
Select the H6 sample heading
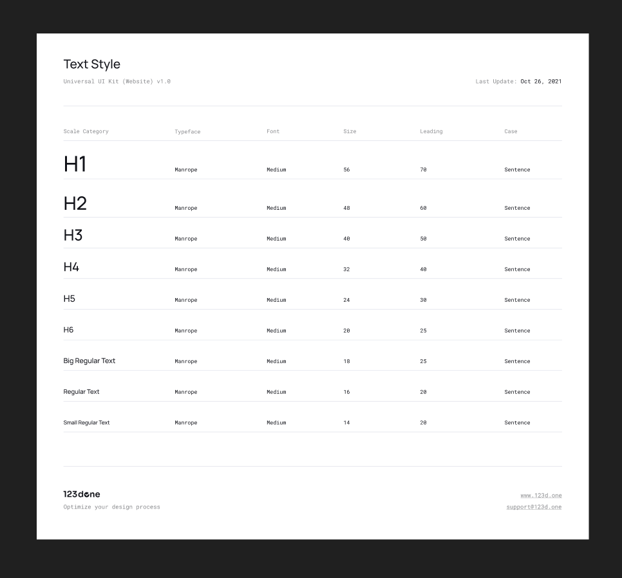click(x=69, y=330)
